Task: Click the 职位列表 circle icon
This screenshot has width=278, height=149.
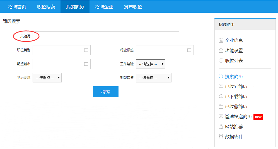Action: [x=221, y=60]
